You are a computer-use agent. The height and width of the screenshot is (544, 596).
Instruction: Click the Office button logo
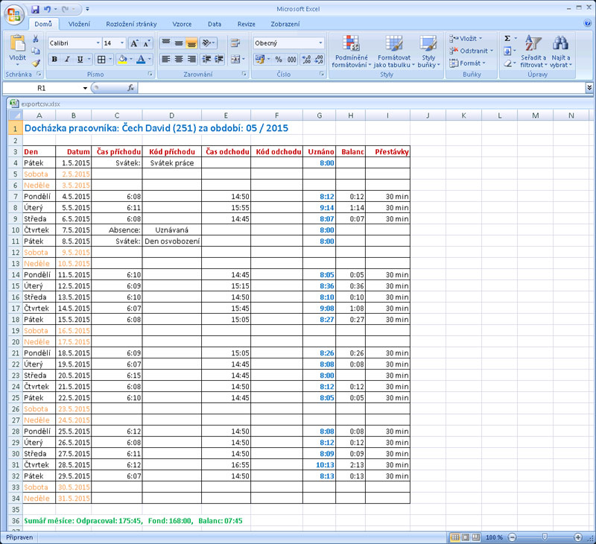[14, 13]
